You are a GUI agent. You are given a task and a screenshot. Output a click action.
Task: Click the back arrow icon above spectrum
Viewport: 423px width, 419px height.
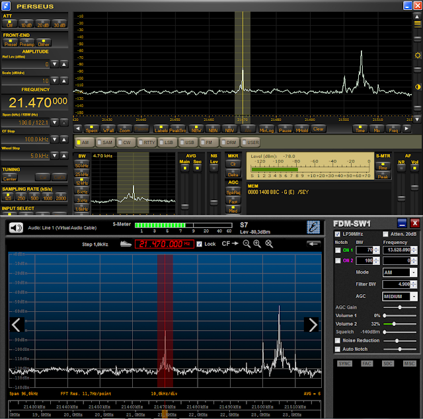[313, 244]
